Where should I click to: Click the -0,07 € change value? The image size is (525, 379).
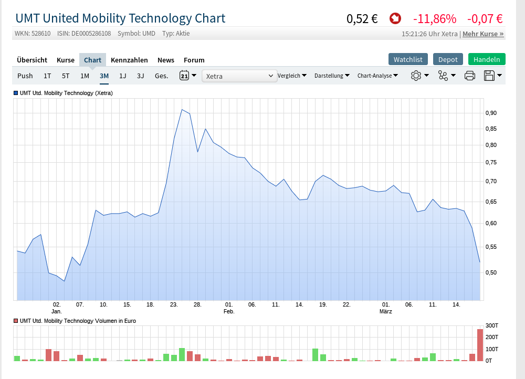click(x=485, y=19)
